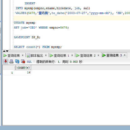The image size is (130, 130).
Task: Close the 查询结果 2 tab
Action: (98, 55)
